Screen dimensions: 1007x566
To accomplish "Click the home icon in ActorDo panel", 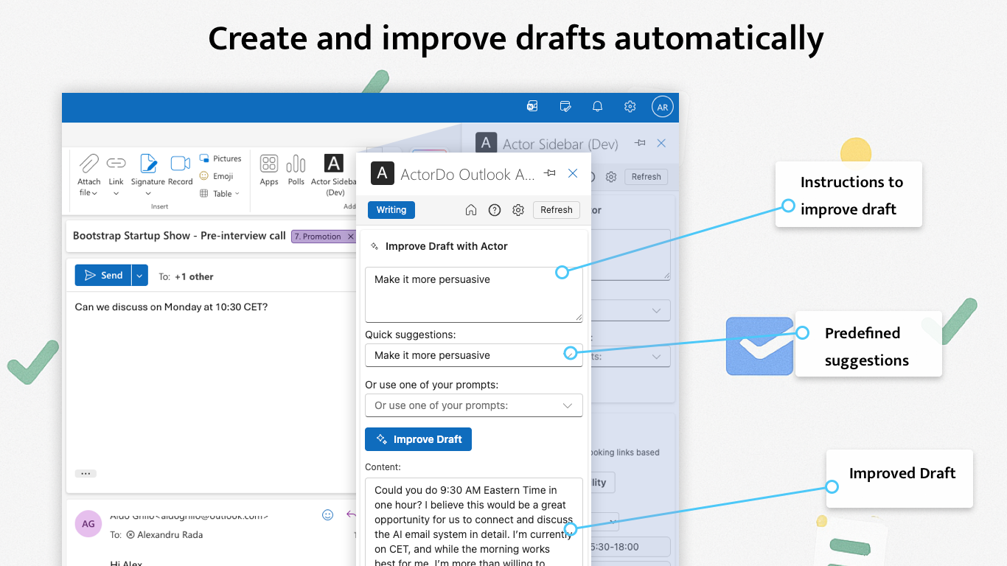I will [471, 209].
